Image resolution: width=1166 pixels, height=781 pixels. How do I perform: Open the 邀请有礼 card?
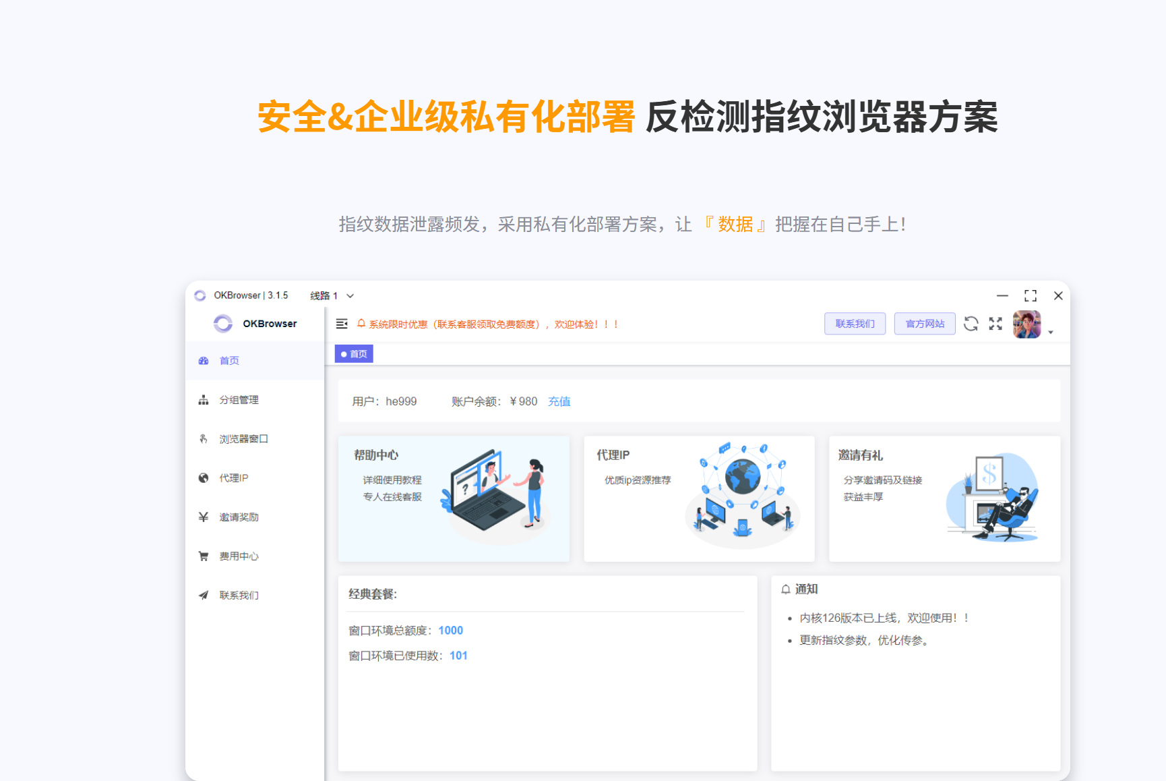pos(944,499)
